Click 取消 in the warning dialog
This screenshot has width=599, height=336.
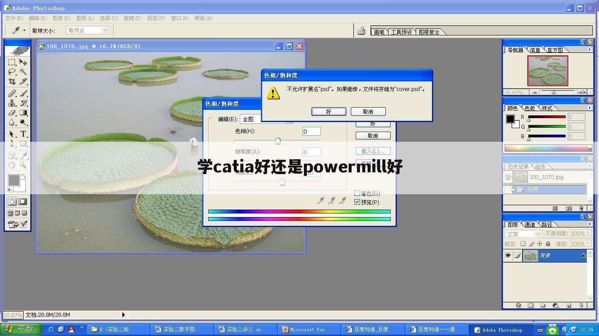tap(368, 112)
